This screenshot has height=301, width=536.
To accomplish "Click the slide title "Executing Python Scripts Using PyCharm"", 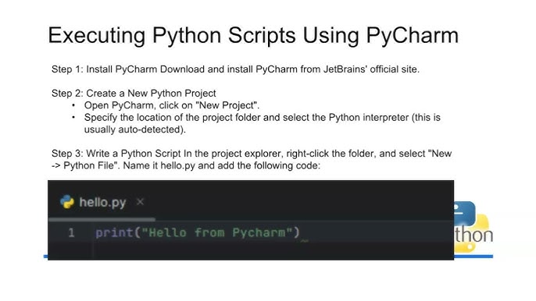I will pyautogui.click(x=253, y=36).
